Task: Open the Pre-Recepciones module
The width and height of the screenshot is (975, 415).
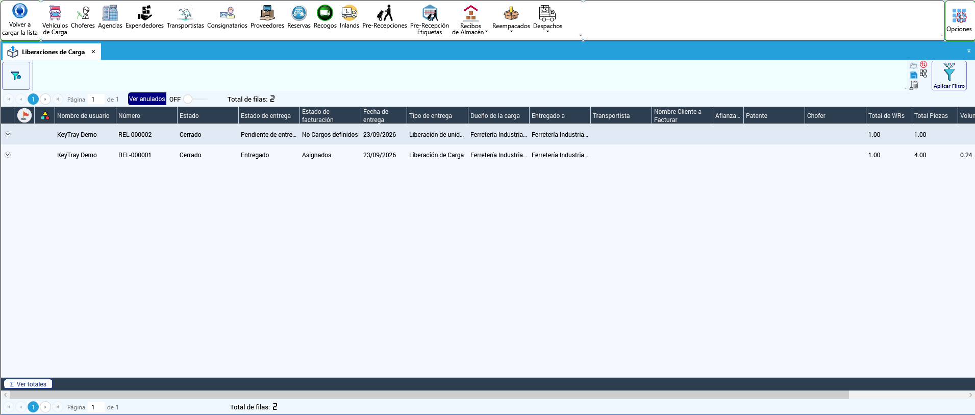Action: 385,18
